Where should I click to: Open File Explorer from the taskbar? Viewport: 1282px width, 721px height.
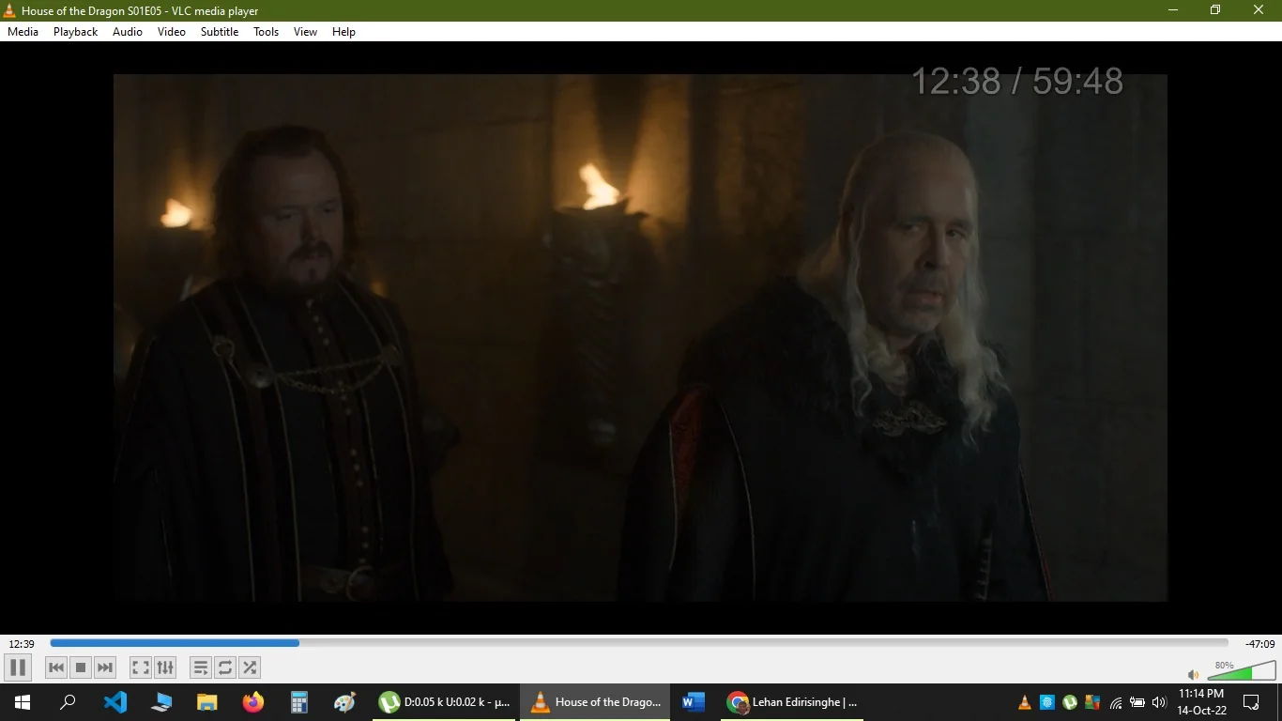207,702
